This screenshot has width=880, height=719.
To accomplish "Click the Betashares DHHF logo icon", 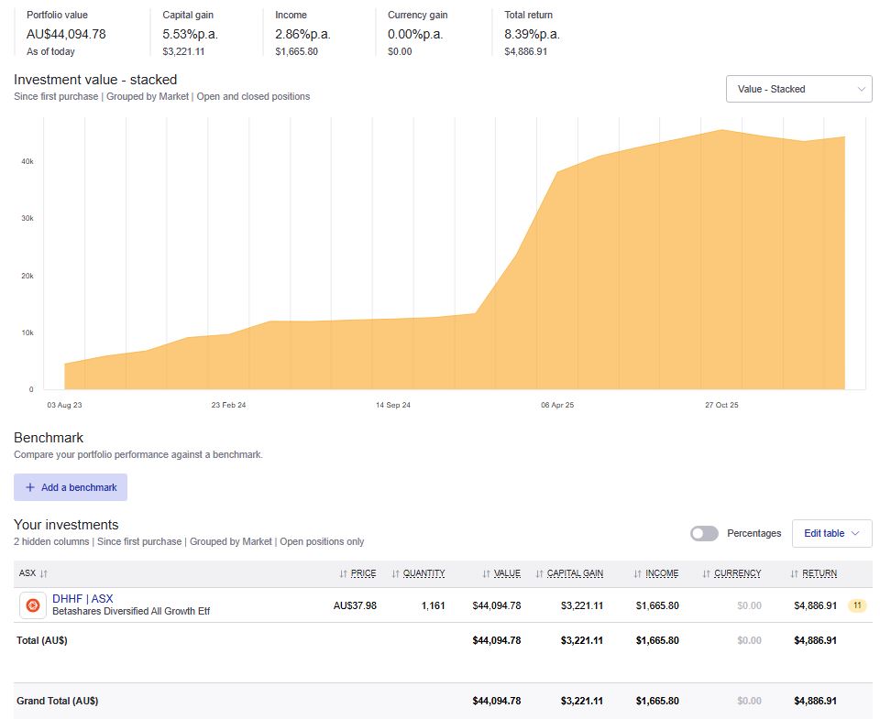I will pyautogui.click(x=32, y=605).
